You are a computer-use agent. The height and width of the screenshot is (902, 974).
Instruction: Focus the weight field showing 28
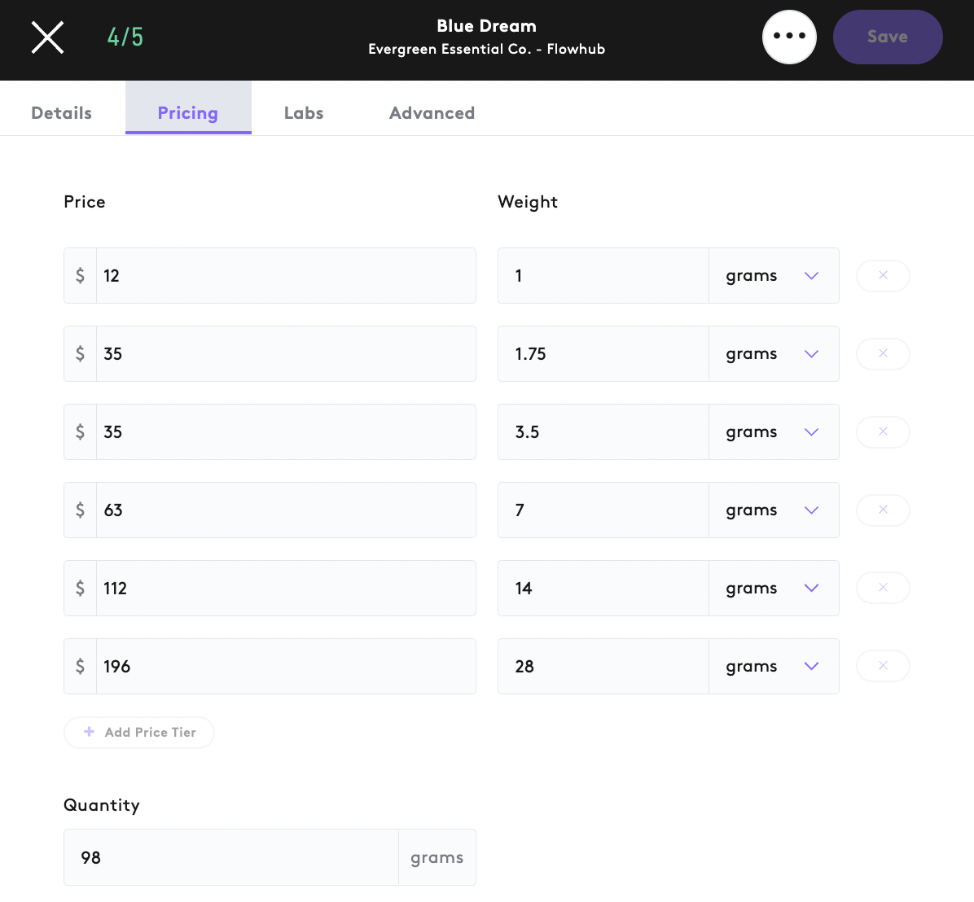(x=603, y=667)
